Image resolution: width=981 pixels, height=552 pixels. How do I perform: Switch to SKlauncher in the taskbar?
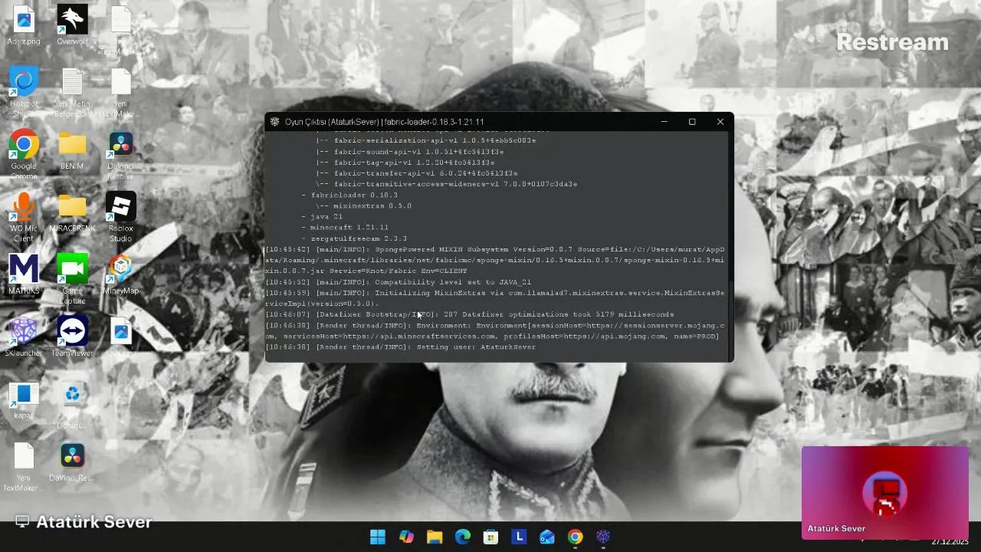point(603,537)
